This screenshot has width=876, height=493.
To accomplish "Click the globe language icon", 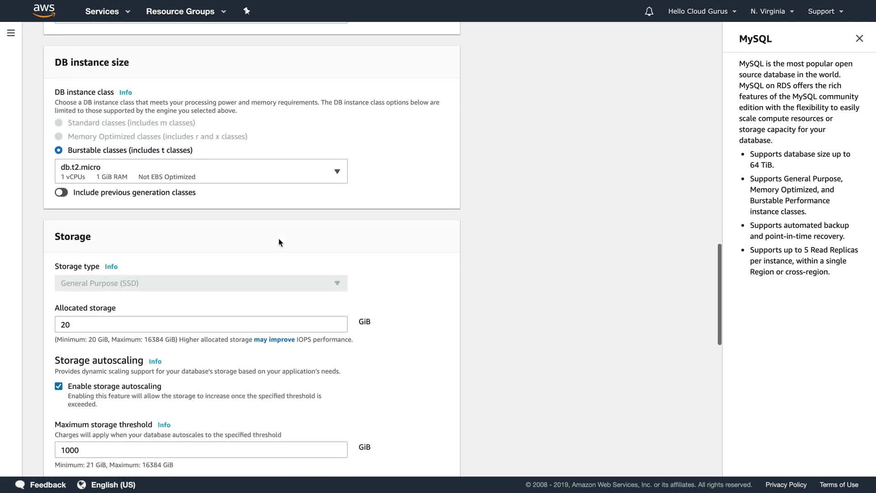I will tap(82, 485).
